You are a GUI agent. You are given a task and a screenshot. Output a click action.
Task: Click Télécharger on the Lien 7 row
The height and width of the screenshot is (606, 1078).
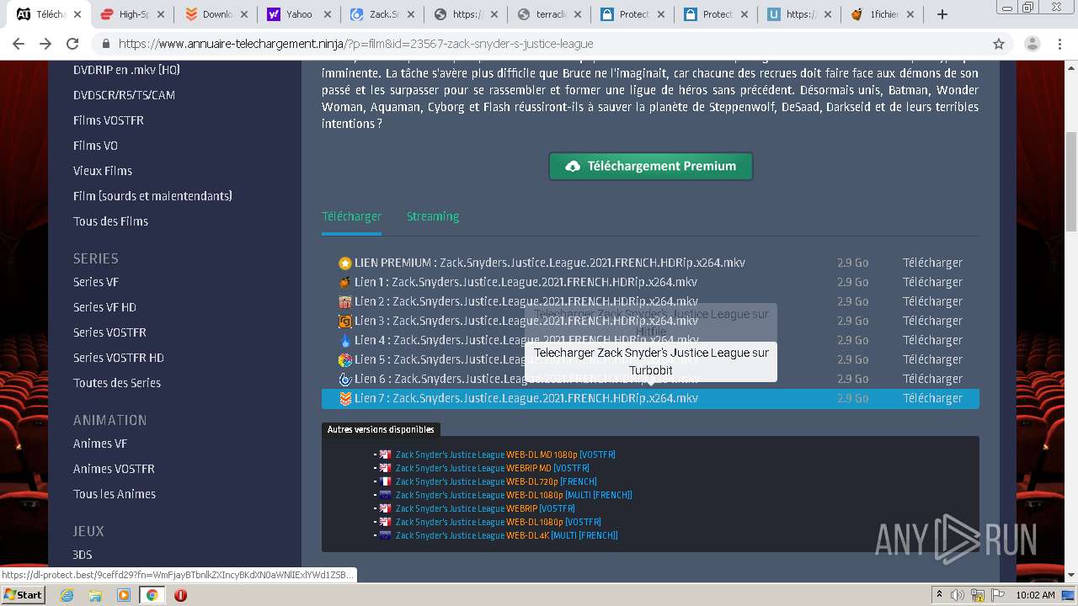(932, 398)
